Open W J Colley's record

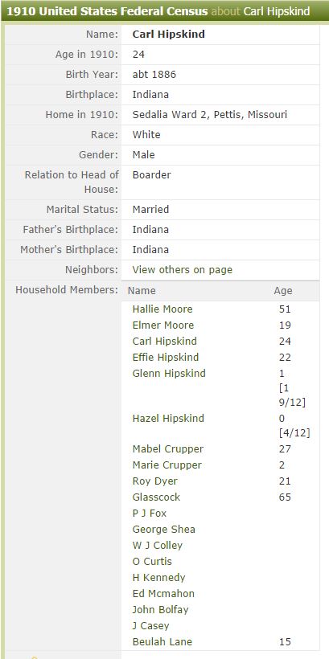click(158, 546)
